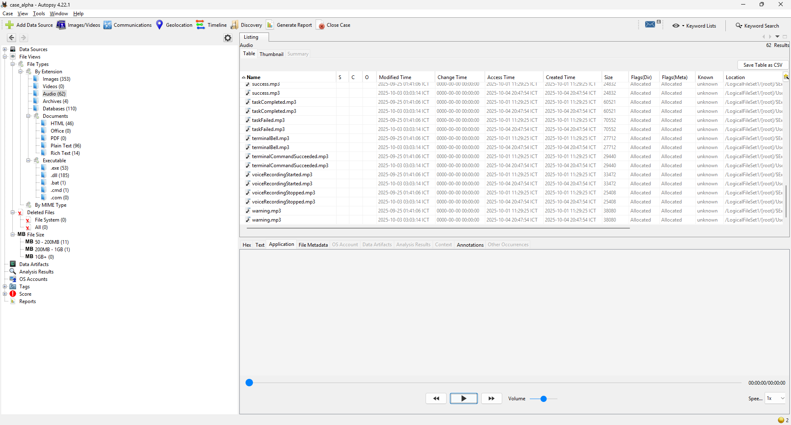Sort by the Modified Time column header
Image resolution: width=791 pixels, height=425 pixels.
405,77
